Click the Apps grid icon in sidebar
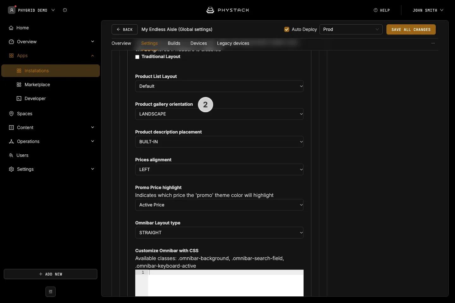This screenshot has height=303, width=455. pos(11,56)
